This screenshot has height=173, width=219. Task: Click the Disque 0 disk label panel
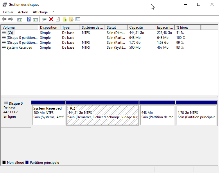[x=16, y=113]
